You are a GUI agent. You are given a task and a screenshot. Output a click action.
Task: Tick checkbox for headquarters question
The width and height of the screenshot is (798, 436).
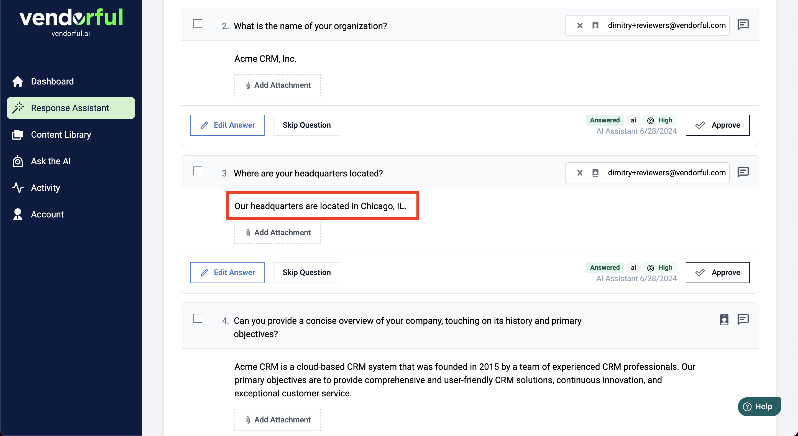coord(198,171)
